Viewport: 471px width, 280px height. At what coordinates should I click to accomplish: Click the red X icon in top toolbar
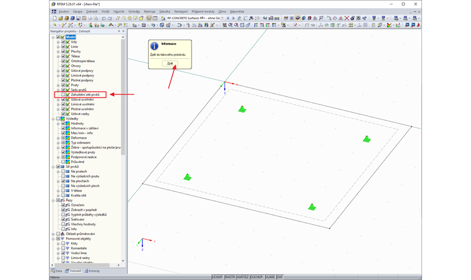346,19
